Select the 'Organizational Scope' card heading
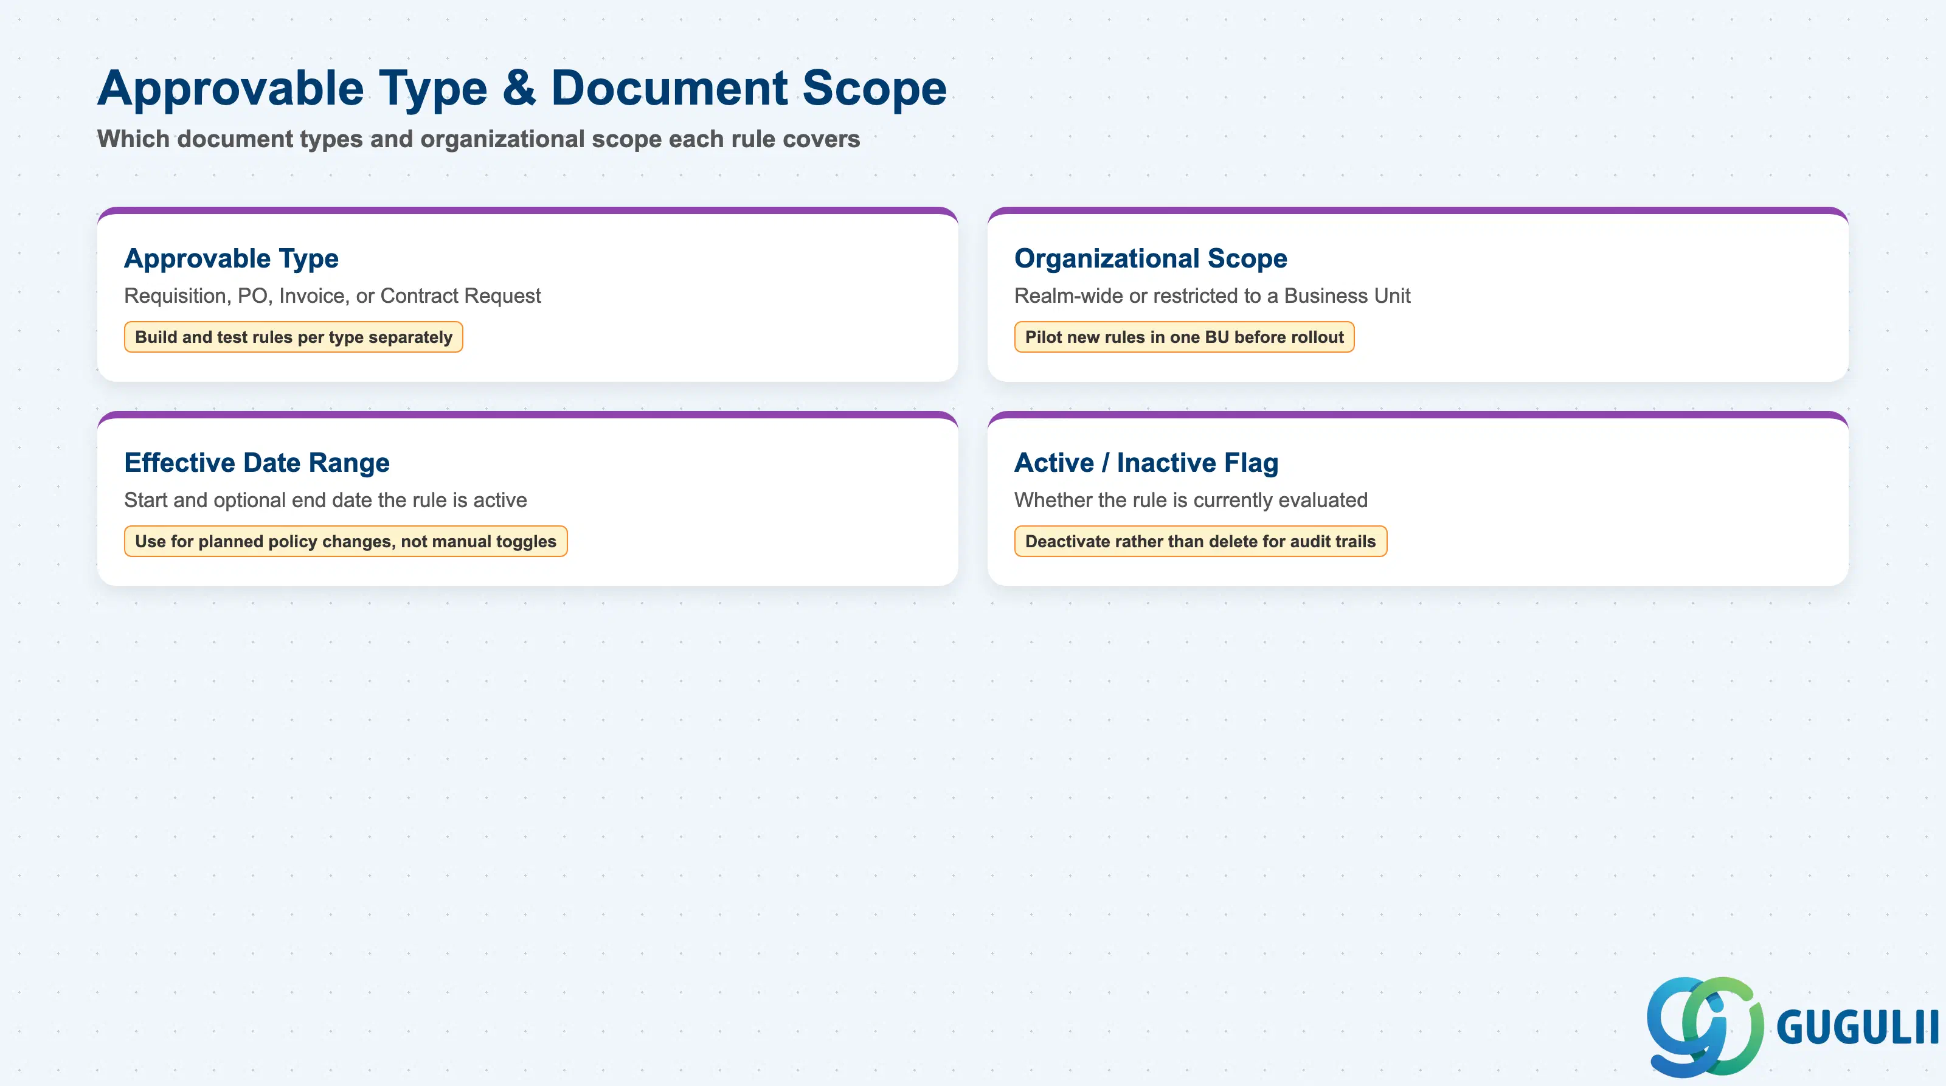Screen dimensions: 1946x1086 point(1151,258)
